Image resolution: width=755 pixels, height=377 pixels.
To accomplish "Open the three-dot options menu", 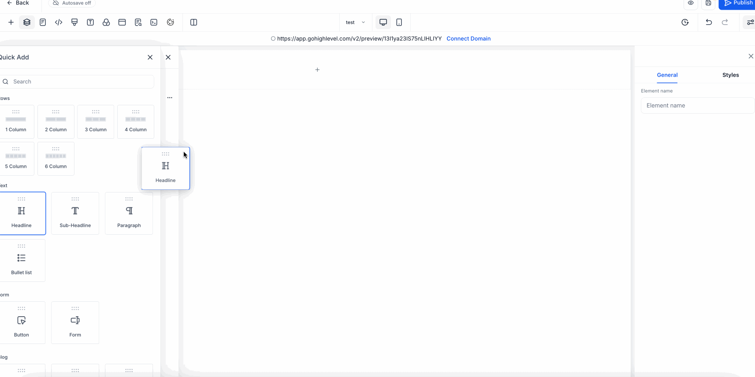I will pyautogui.click(x=170, y=98).
